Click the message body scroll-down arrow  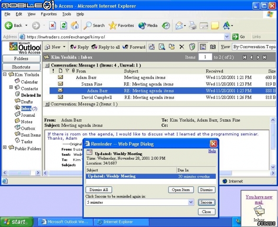(273, 167)
